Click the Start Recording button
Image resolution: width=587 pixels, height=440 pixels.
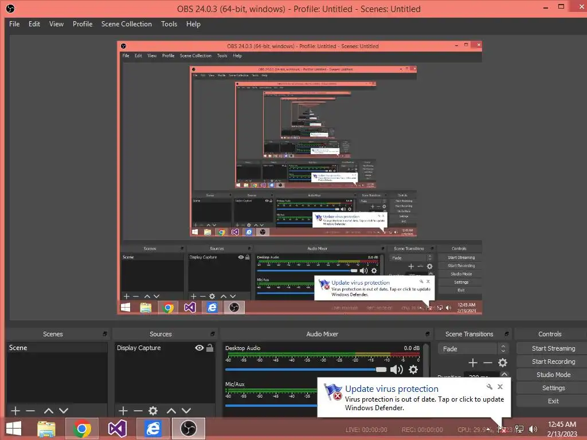tap(553, 362)
